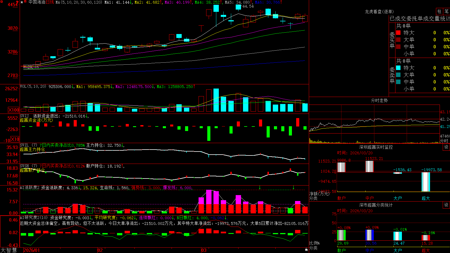Screen dimensions: 450x253
Task: Click the teal 大单 sell-order swatch
Action: (x=398, y=75)
